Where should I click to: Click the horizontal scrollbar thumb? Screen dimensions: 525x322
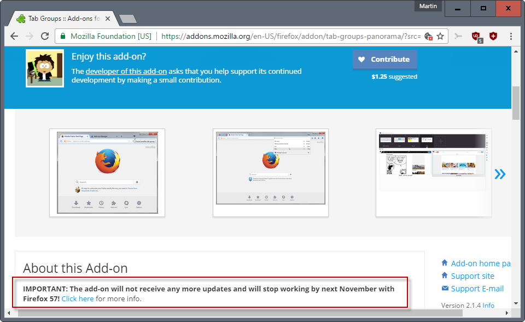pyautogui.click(x=240, y=313)
